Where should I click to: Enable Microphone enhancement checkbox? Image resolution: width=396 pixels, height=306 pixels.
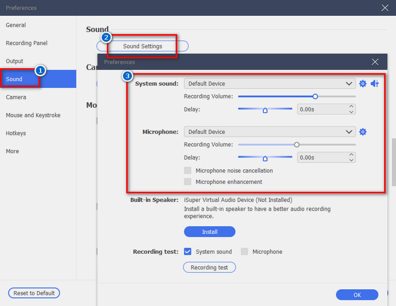(x=188, y=181)
